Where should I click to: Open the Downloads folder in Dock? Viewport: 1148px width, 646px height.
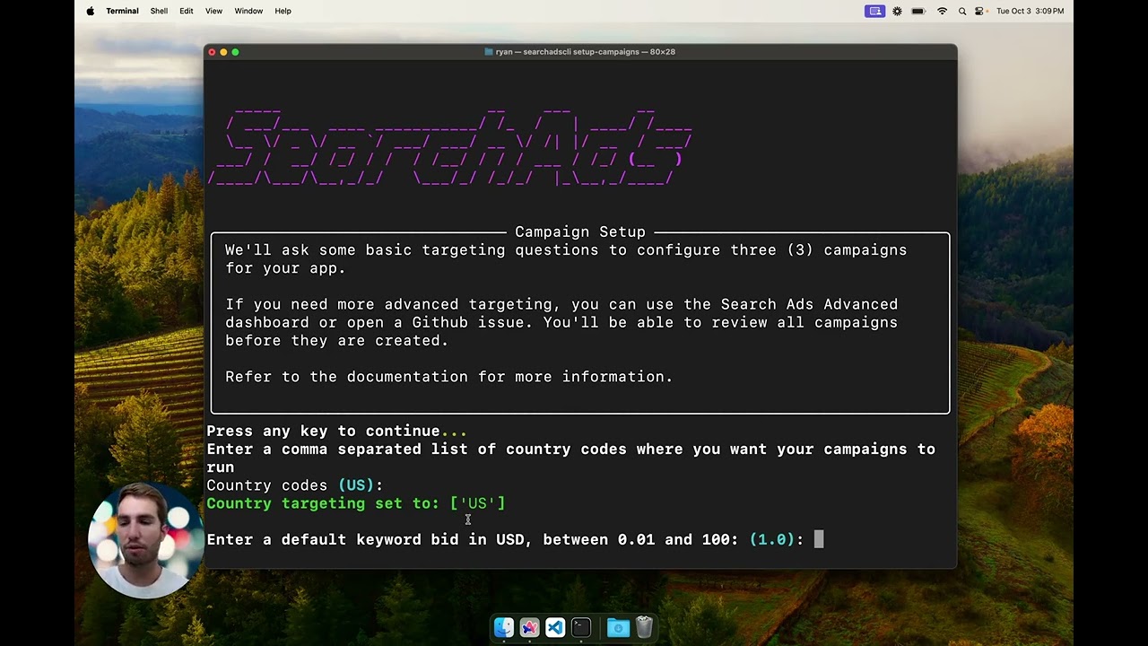(618, 627)
